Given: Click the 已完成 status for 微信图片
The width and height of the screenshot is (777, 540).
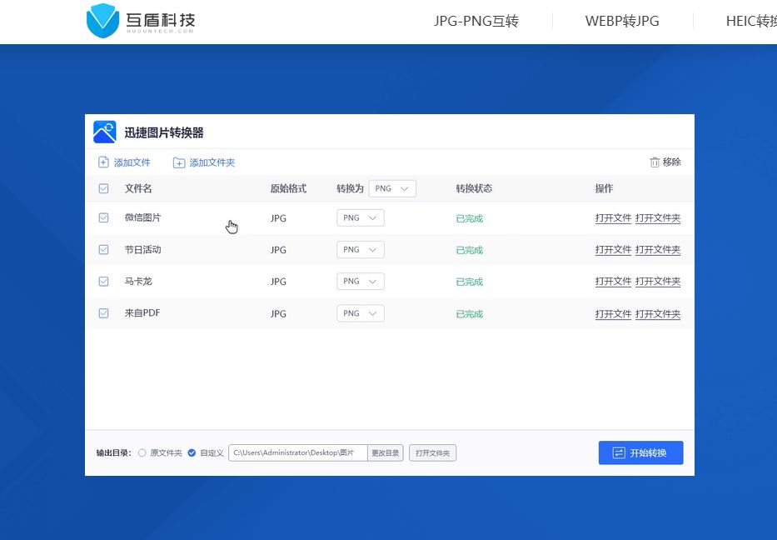Looking at the screenshot, I should [x=469, y=218].
